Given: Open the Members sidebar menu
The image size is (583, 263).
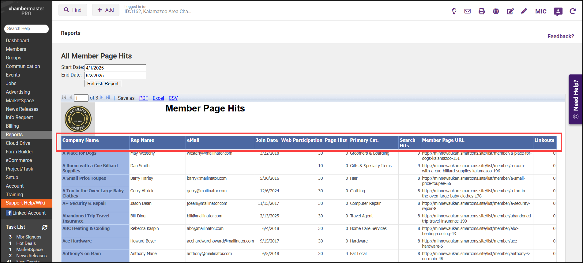Looking at the screenshot, I should (16, 49).
